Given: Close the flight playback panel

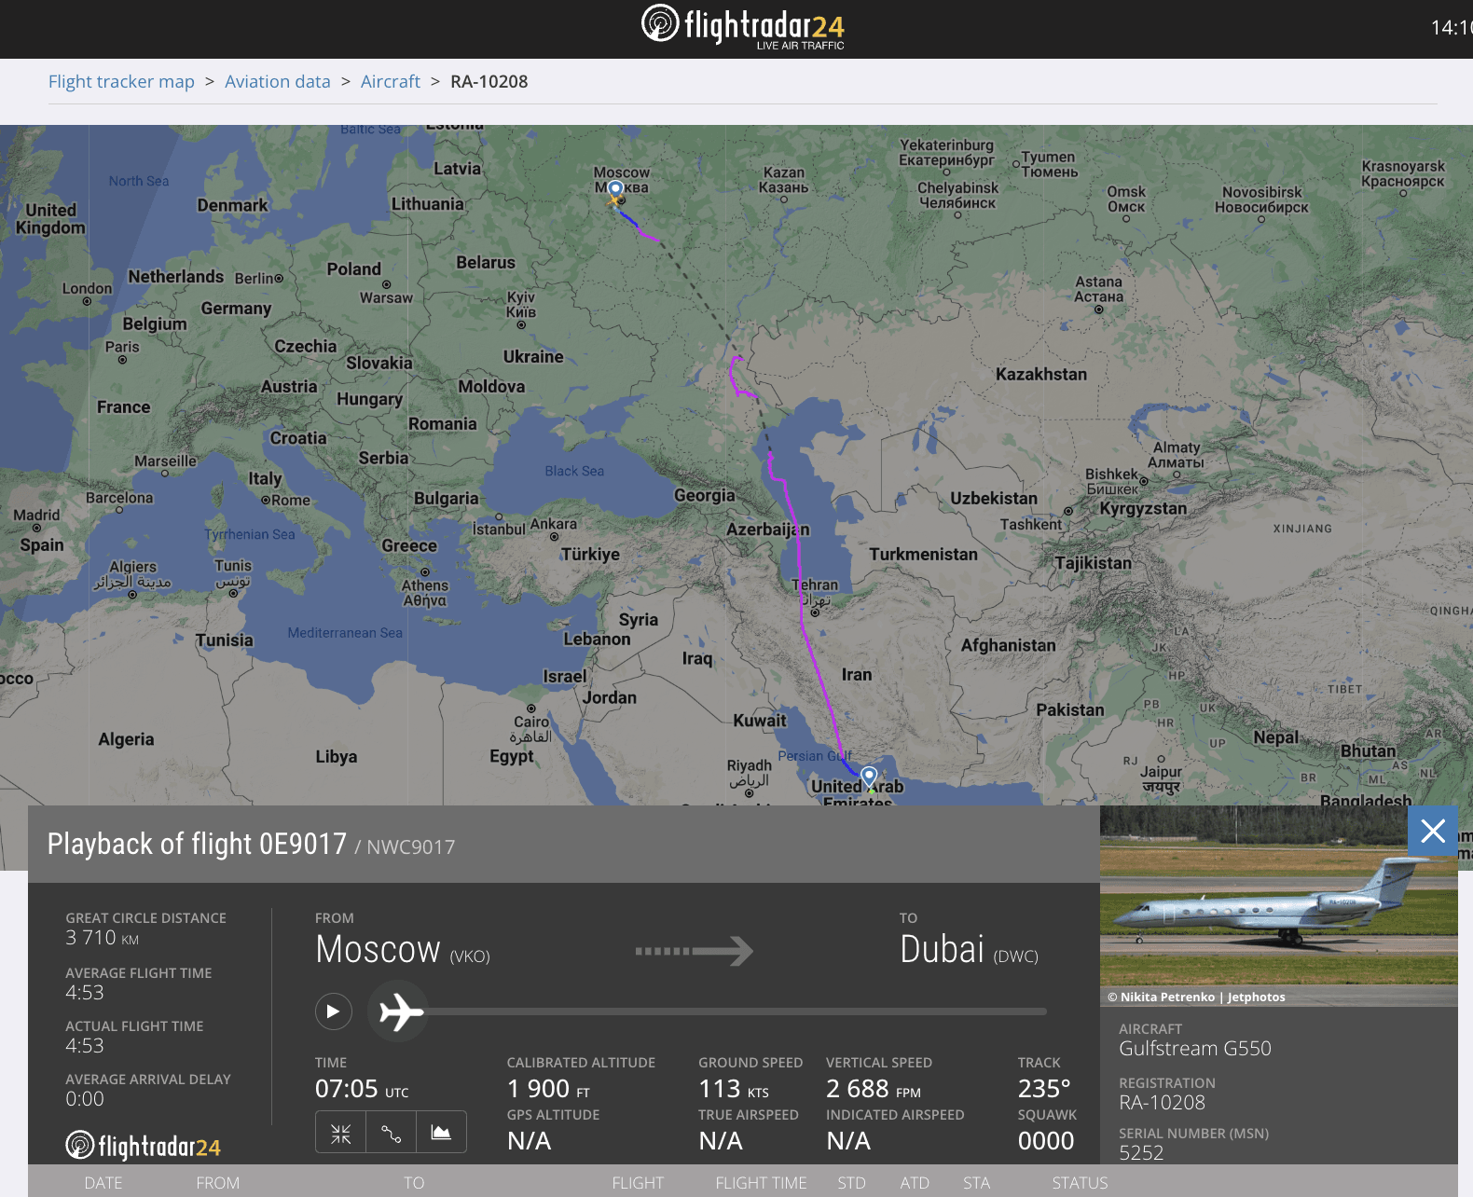Looking at the screenshot, I should tap(1432, 831).
